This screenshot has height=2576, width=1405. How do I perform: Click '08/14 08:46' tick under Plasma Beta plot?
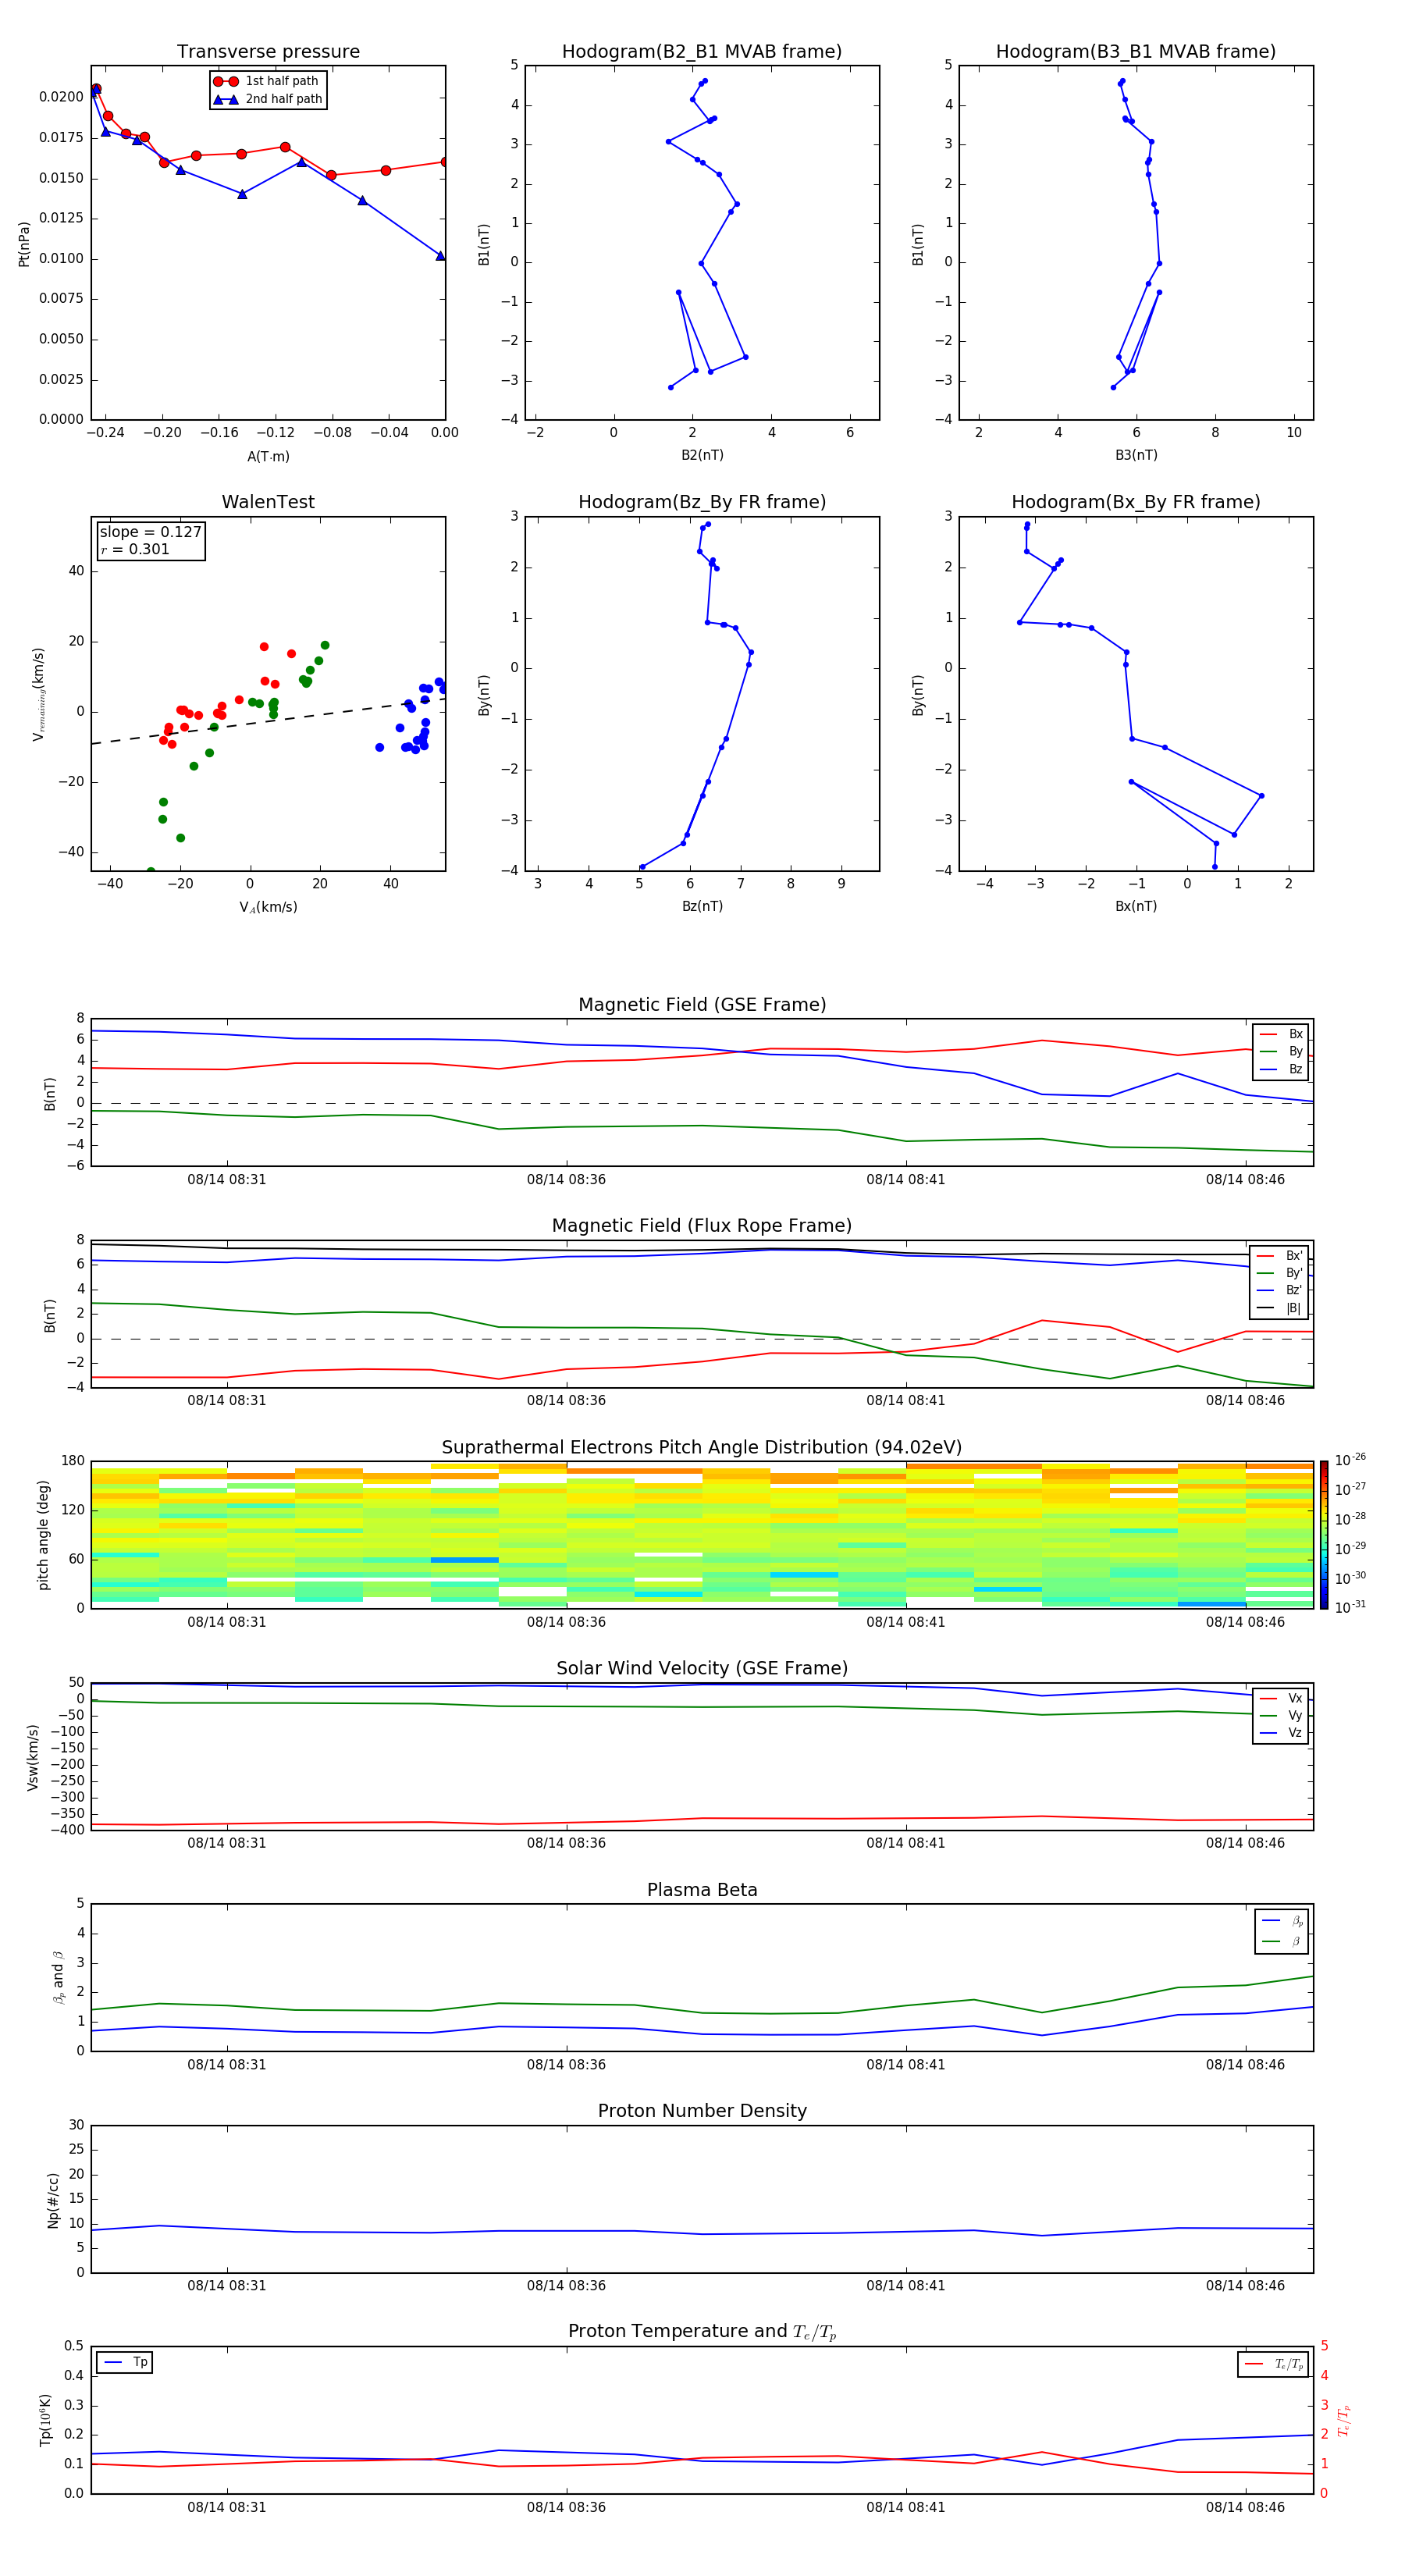[1245, 2064]
